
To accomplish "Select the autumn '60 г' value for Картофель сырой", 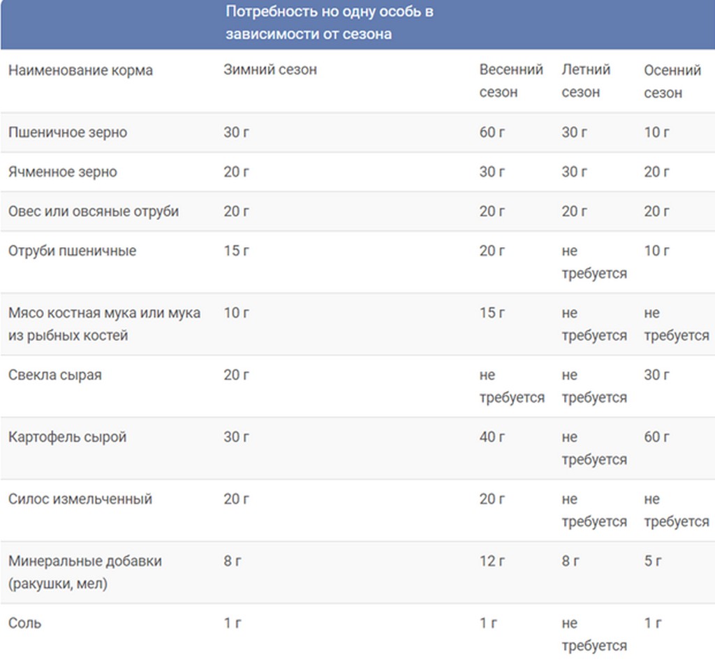I will 657,437.
